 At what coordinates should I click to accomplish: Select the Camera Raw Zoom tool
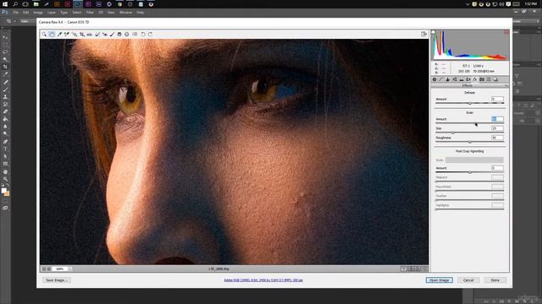(x=44, y=34)
